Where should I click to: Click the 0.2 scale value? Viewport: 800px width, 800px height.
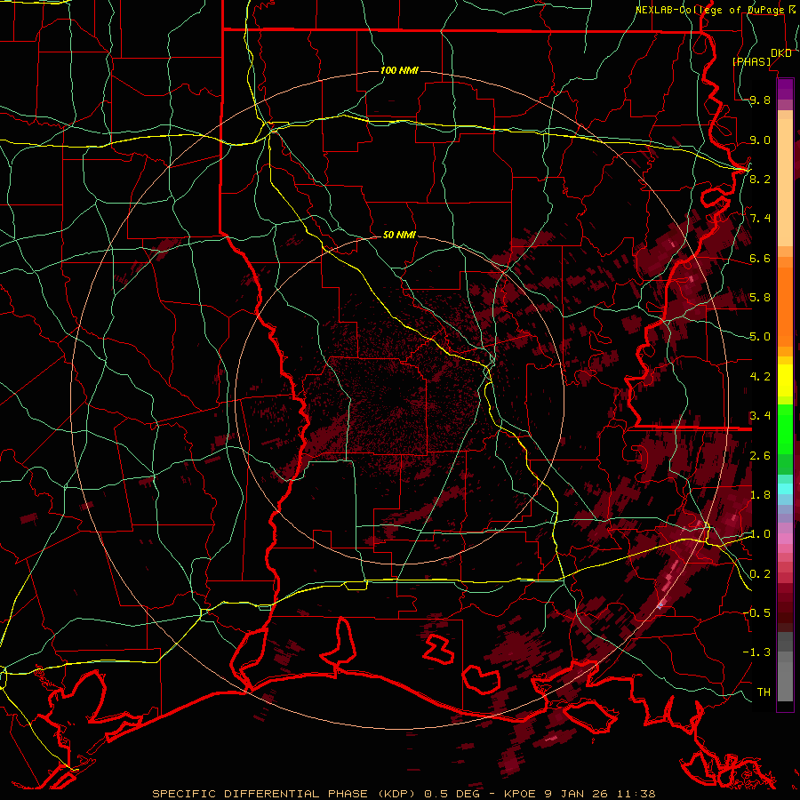pos(760,573)
